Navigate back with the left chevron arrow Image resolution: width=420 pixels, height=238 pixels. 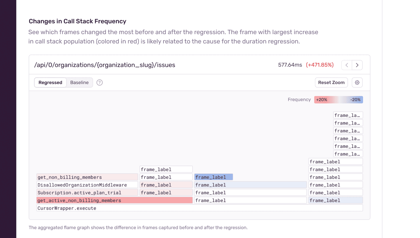click(x=346, y=65)
